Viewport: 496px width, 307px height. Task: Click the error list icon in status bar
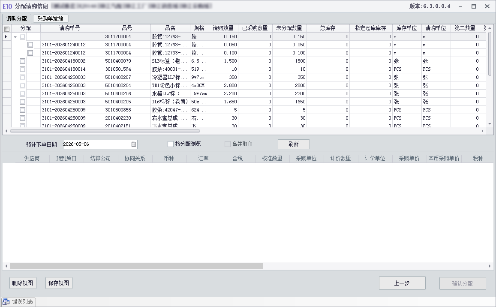(x=6, y=302)
